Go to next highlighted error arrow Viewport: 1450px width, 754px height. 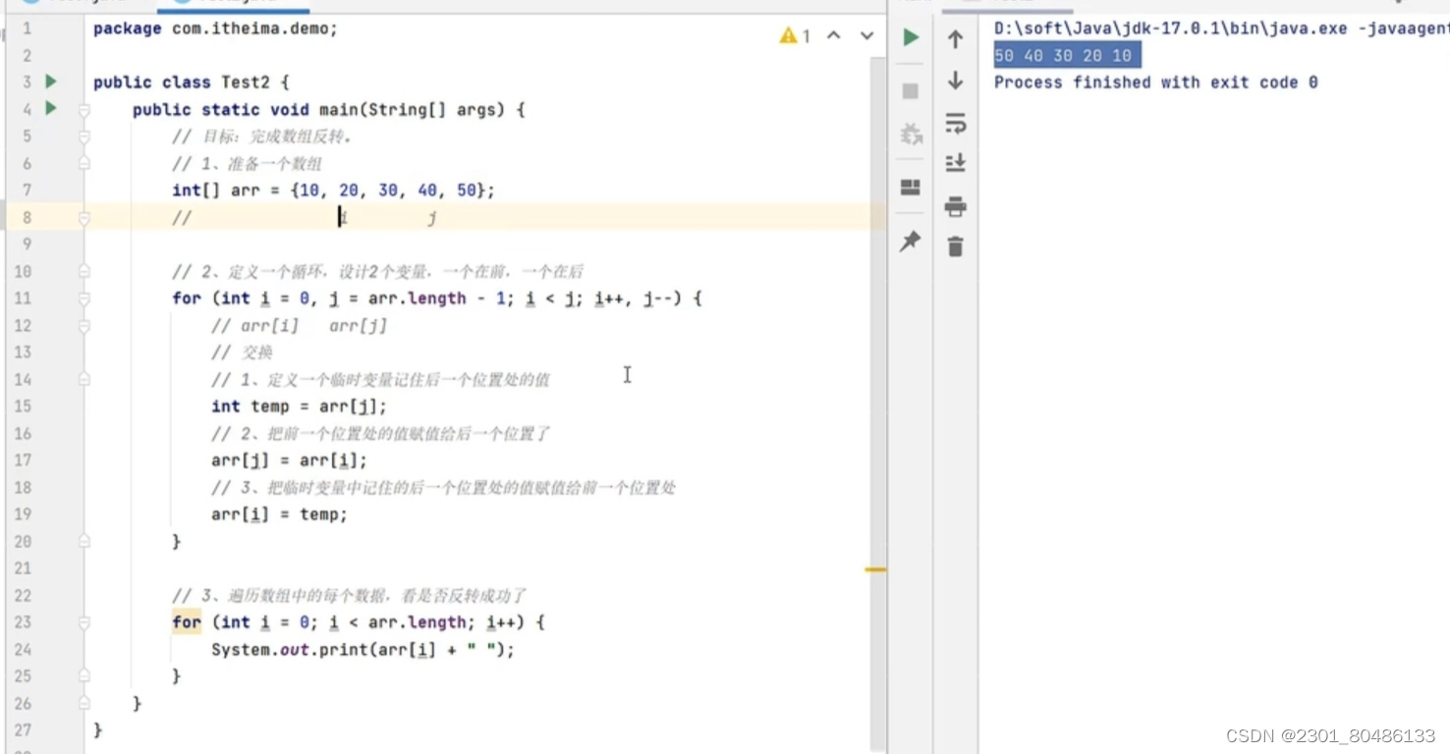(866, 35)
